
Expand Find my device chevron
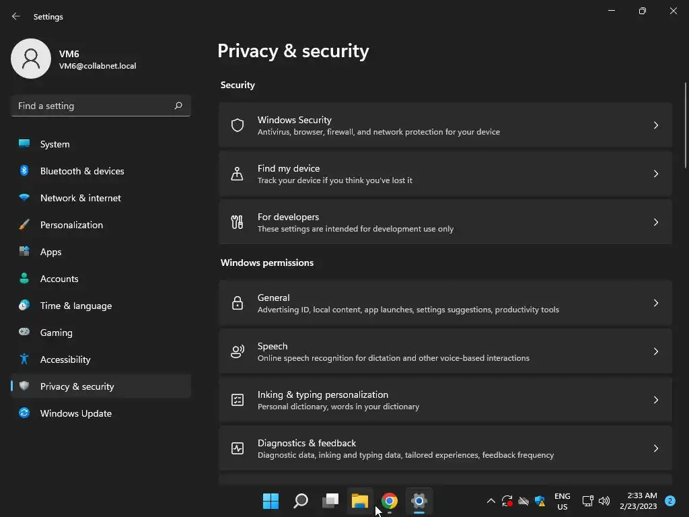pos(655,174)
